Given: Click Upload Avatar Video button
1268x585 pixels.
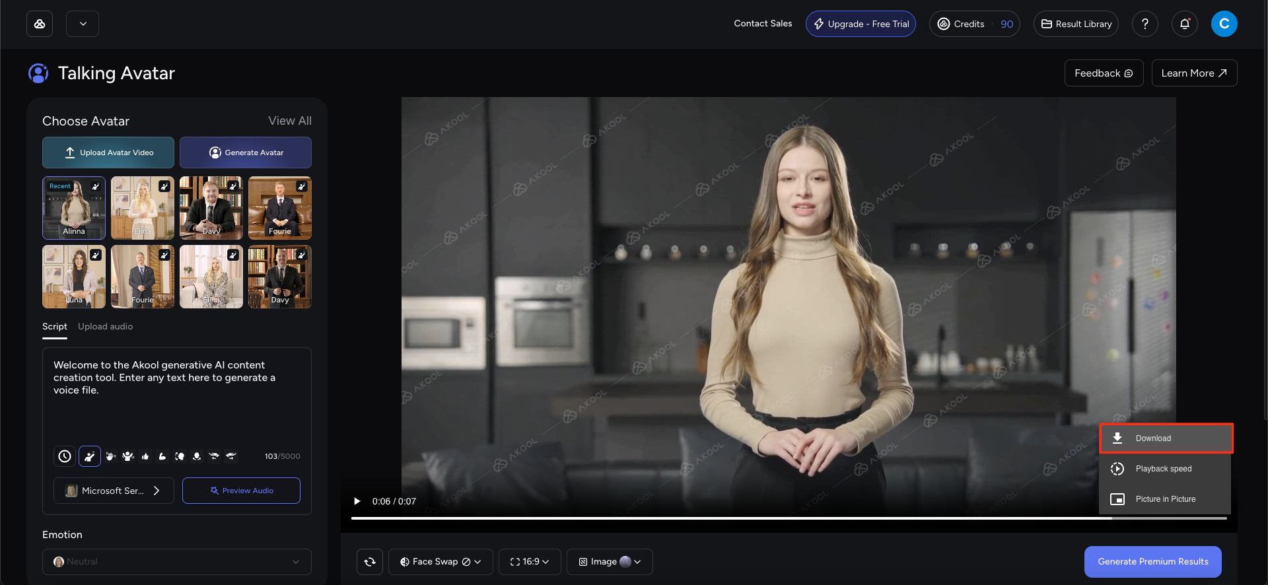Looking at the screenshot, I should pos(108,153).
